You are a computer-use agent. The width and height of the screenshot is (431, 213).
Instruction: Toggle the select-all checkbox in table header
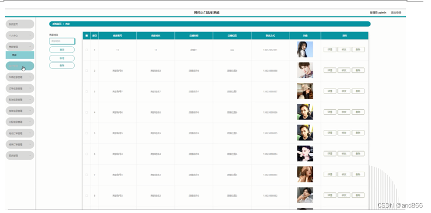(87, 36)
